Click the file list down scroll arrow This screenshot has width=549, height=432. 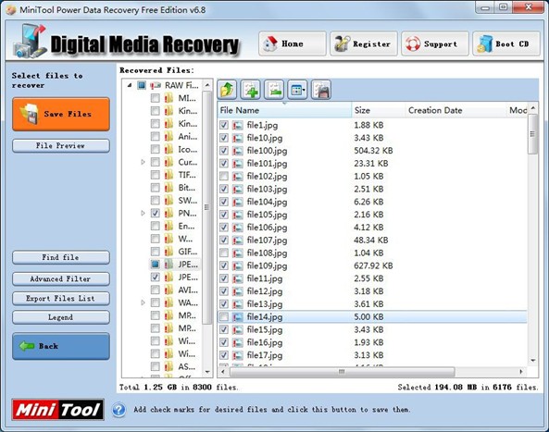tap(533, 360)
